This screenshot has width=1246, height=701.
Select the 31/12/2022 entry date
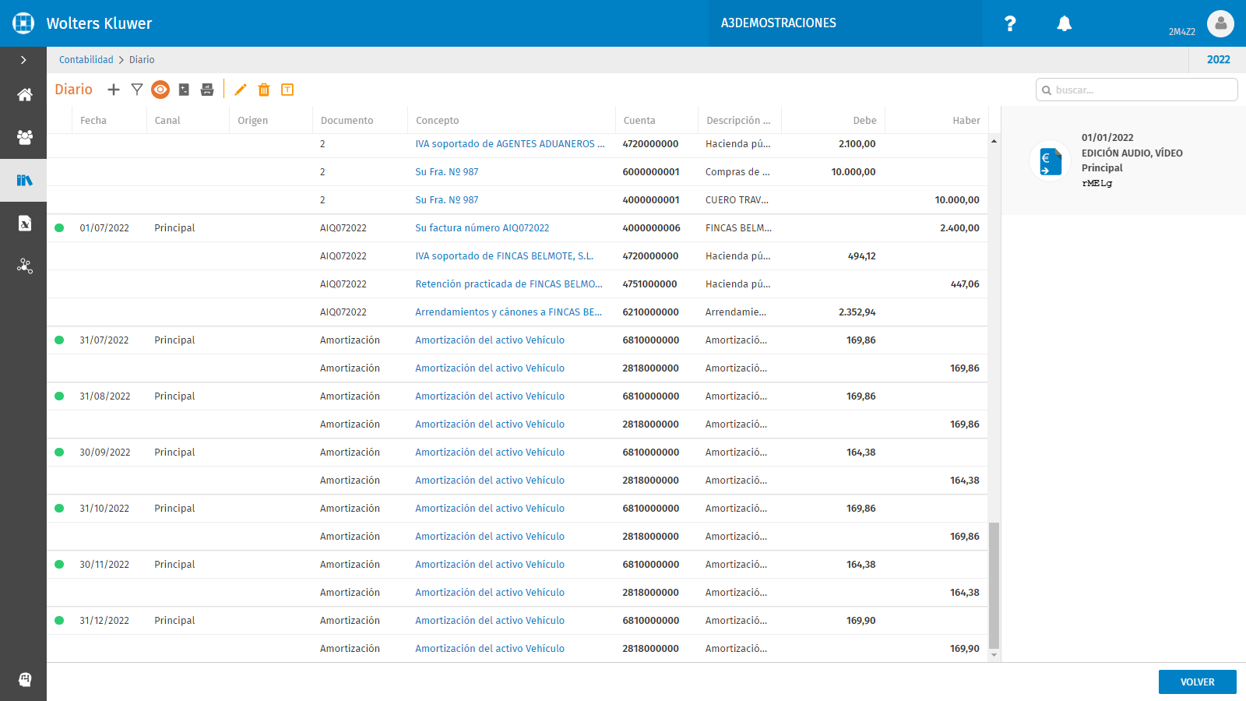(104, 621)
